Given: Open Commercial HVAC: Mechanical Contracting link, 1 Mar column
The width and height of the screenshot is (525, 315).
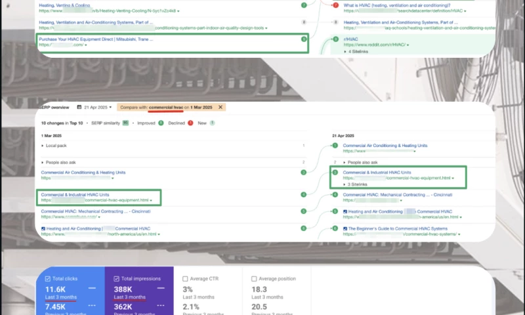Looking at the screenshot, I should (96, 211).
